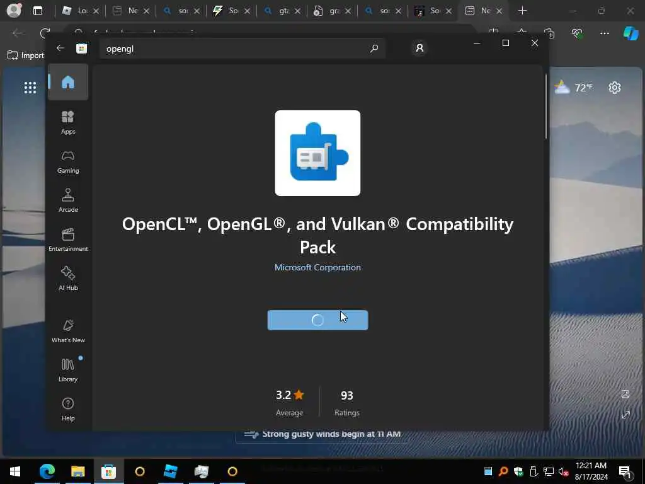Click the Compatibility Pack app icon
Image resolution: width=645 pixels, height=484 pixels.
pyautogui.click(x=317, y=153)
